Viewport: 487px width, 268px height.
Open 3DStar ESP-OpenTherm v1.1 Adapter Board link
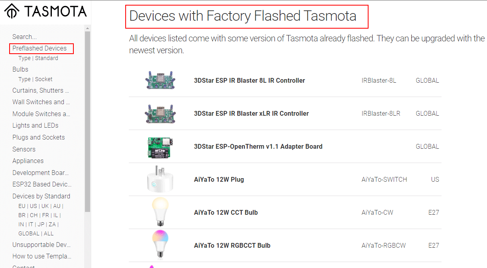[258, 146]
